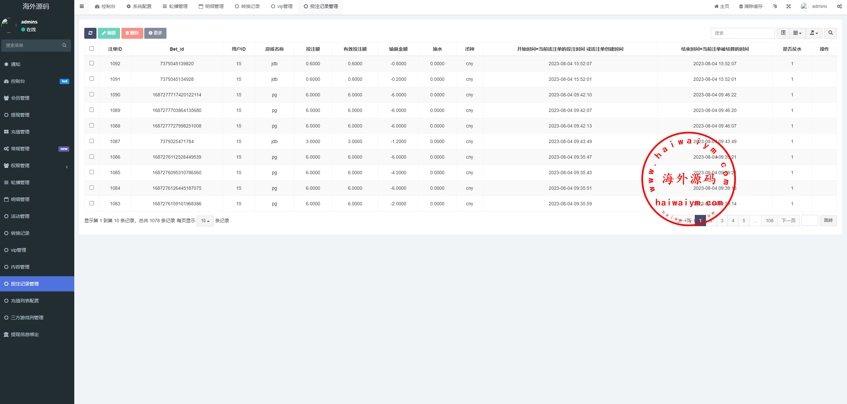Sort by the 注单ID column header

pyautogui.click(x=115, y=49)
